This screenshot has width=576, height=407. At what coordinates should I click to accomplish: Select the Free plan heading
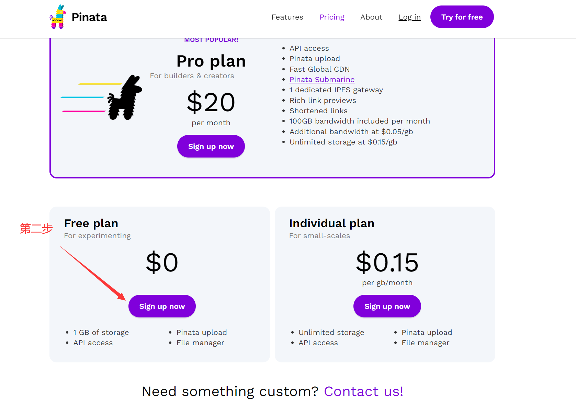pyautogui.click(x=91, y=223)
